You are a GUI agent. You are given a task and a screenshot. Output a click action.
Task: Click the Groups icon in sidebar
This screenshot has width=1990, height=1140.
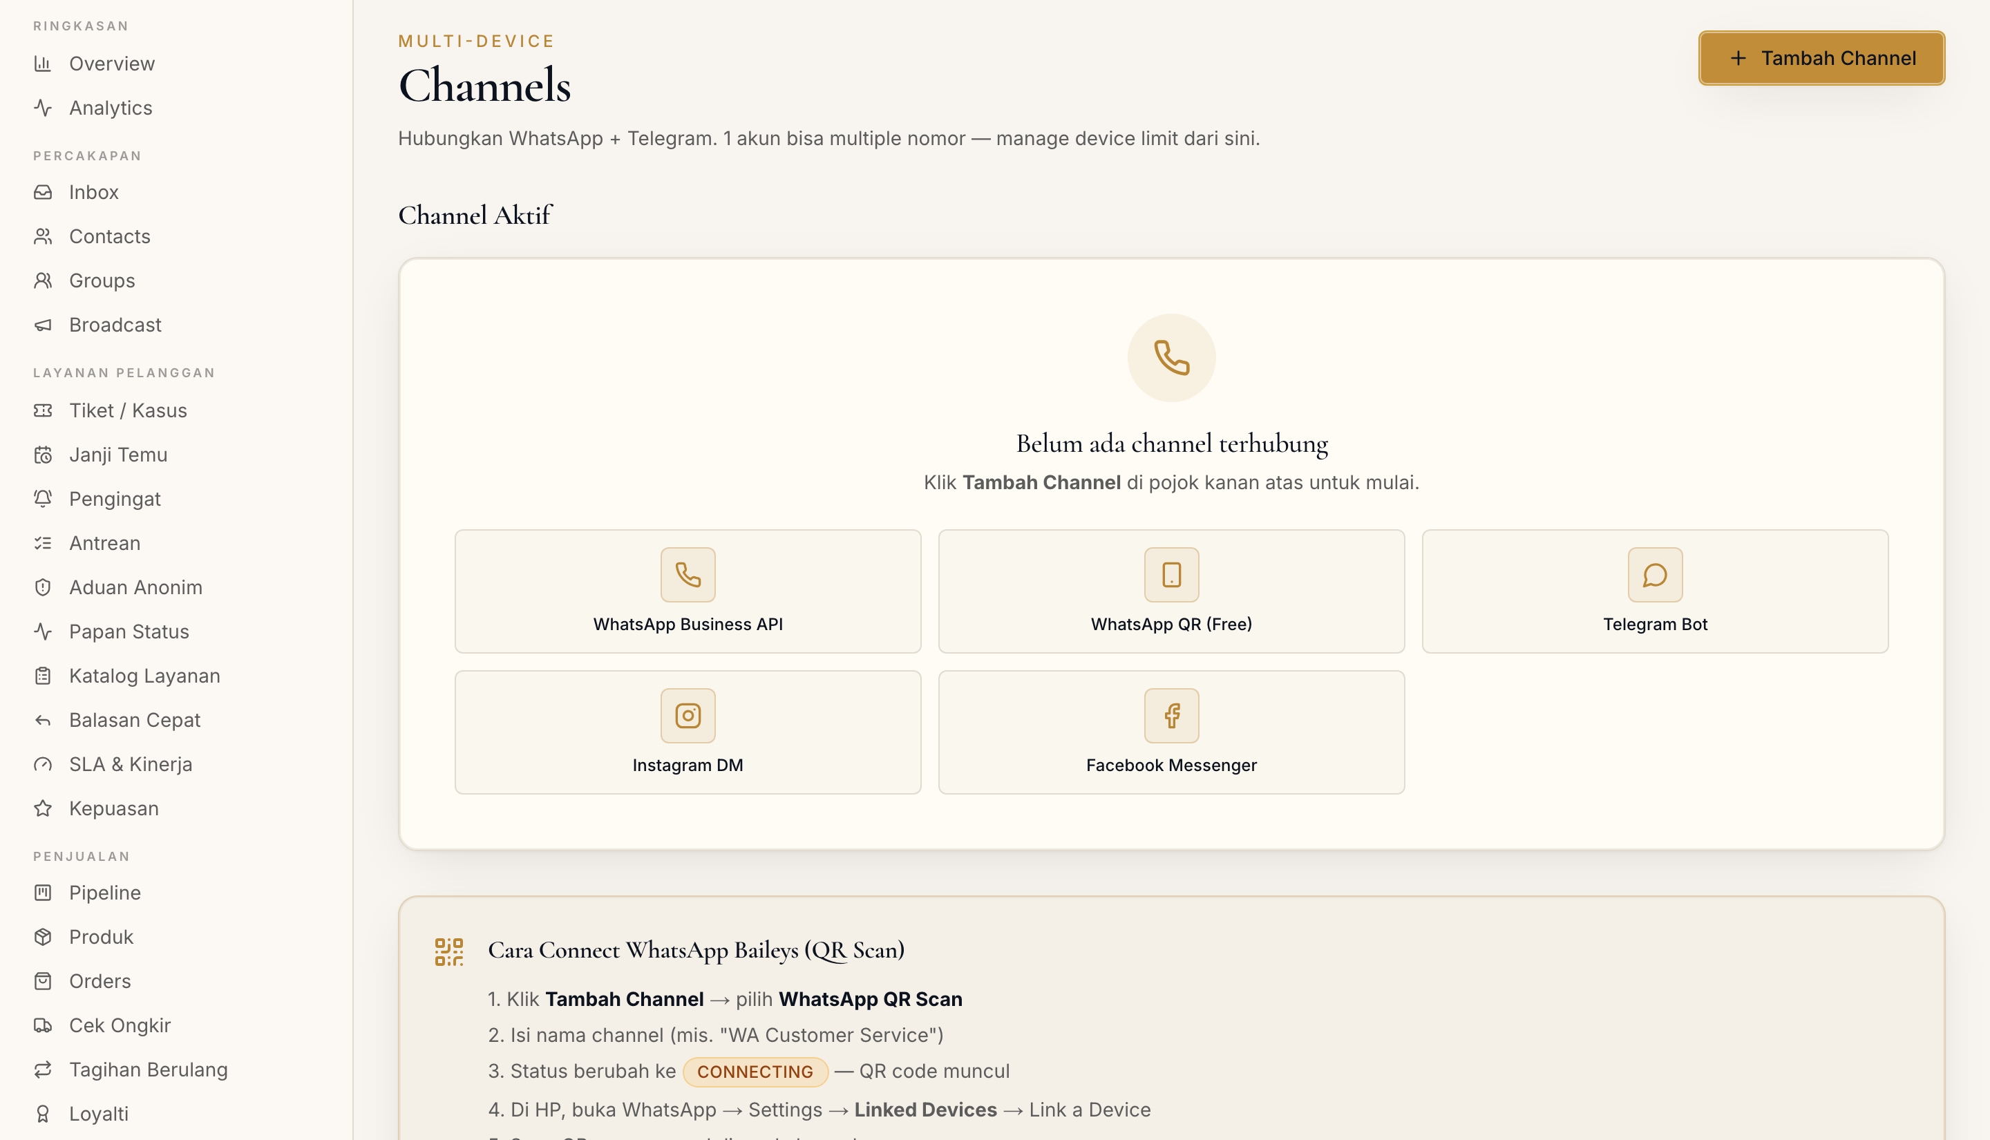pos(43,281)
